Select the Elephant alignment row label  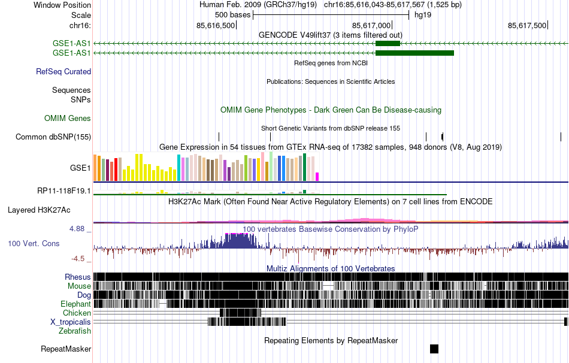tap(75, 304)
